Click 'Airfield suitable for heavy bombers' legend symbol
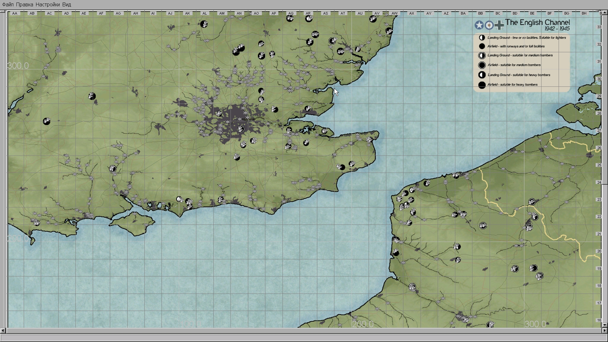This screenshot has height=342, width=608. tap(482, 85)
